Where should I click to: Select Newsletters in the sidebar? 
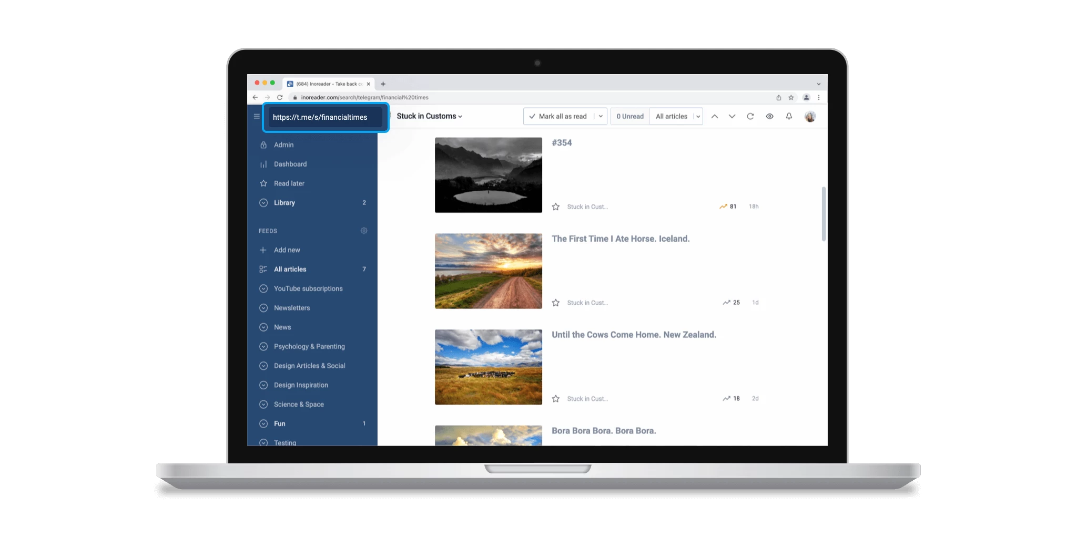tap(292, 307)
